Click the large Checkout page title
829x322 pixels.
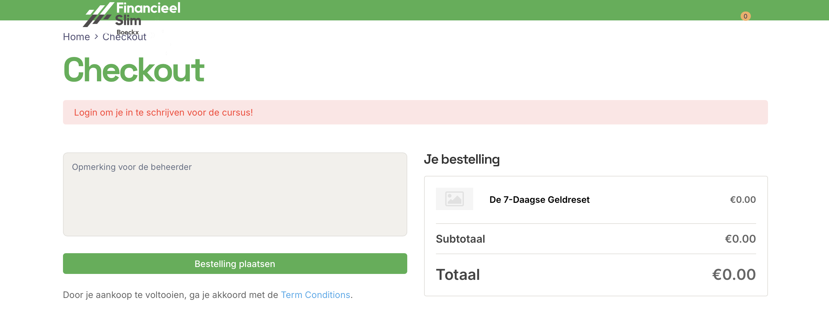point(134,70)
